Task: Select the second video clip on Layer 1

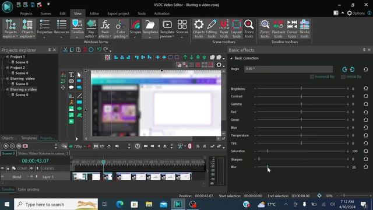Action: click(108, 177)
